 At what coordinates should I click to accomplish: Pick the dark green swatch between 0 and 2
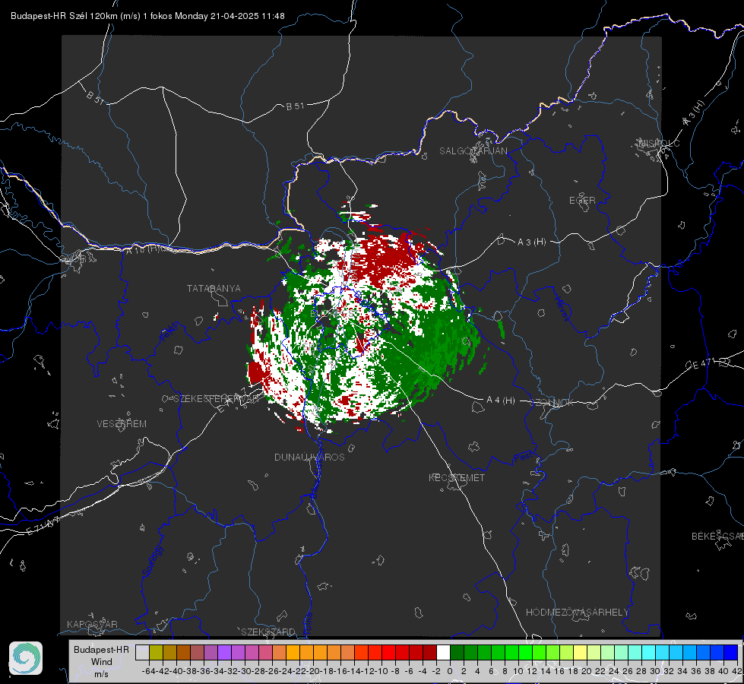click(x=457, y=652)
